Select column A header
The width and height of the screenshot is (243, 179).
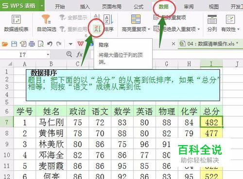click(25, 64)
